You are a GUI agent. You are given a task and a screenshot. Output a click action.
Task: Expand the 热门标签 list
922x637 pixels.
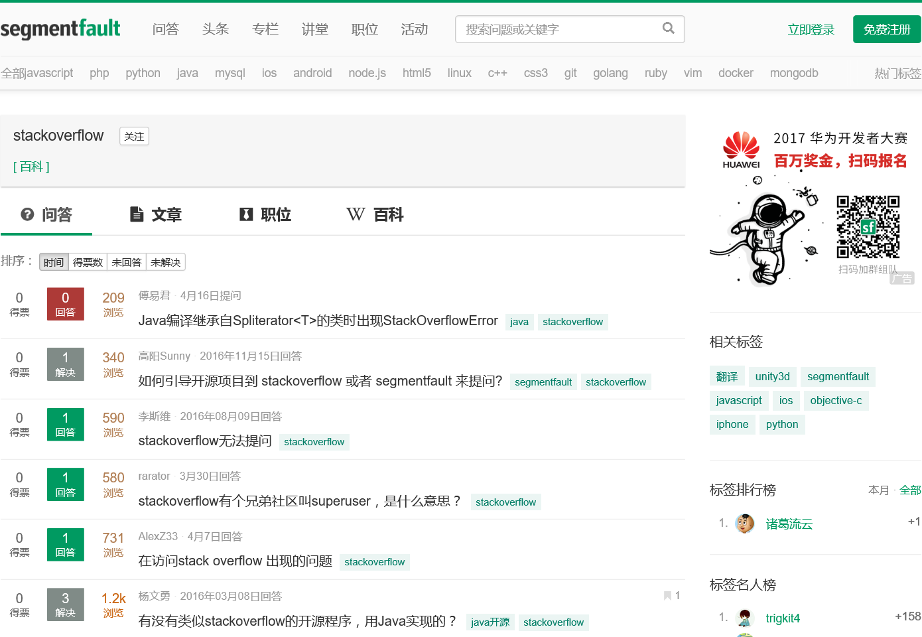[x=900, y=73]
